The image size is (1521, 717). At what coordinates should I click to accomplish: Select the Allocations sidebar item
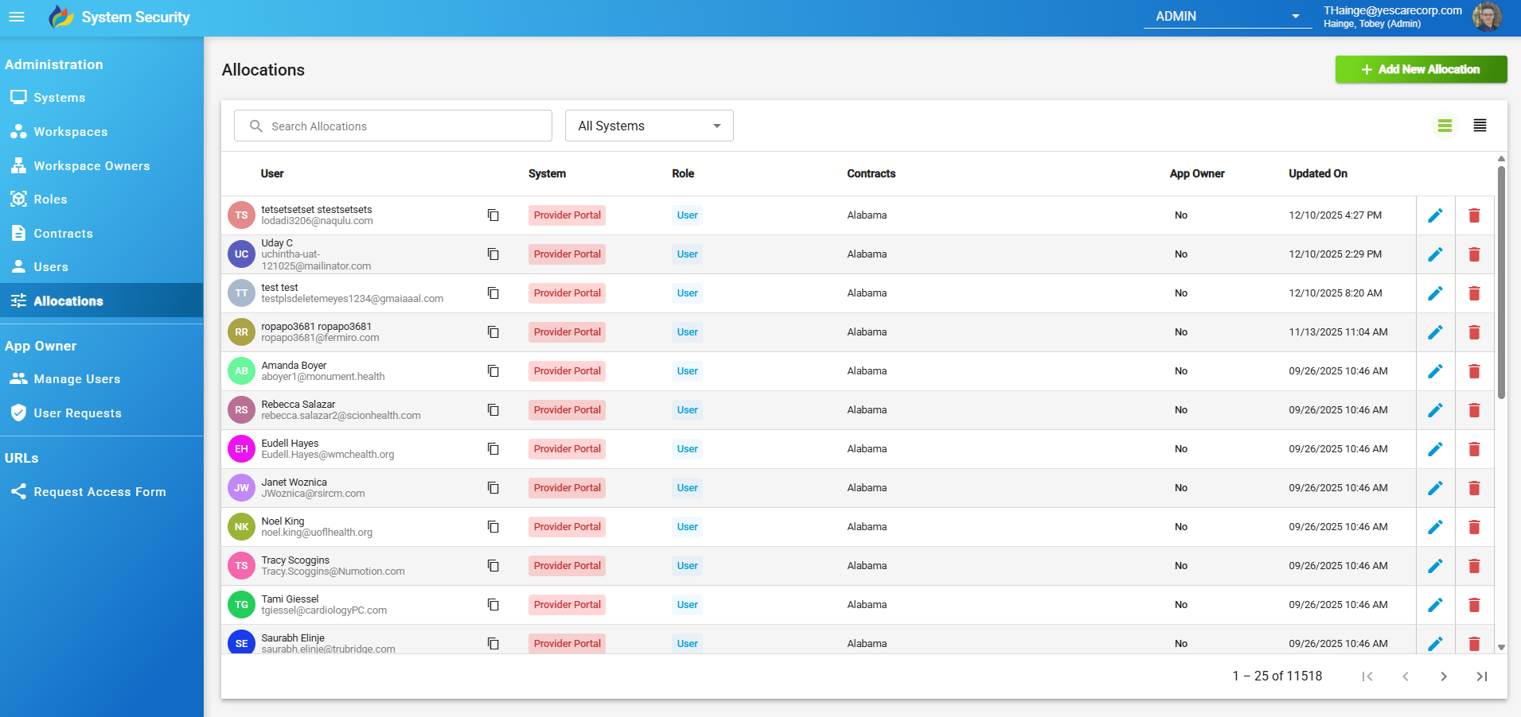coord(101,300)
